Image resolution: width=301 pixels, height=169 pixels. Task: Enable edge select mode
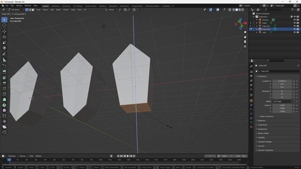[x=30, y=9]
